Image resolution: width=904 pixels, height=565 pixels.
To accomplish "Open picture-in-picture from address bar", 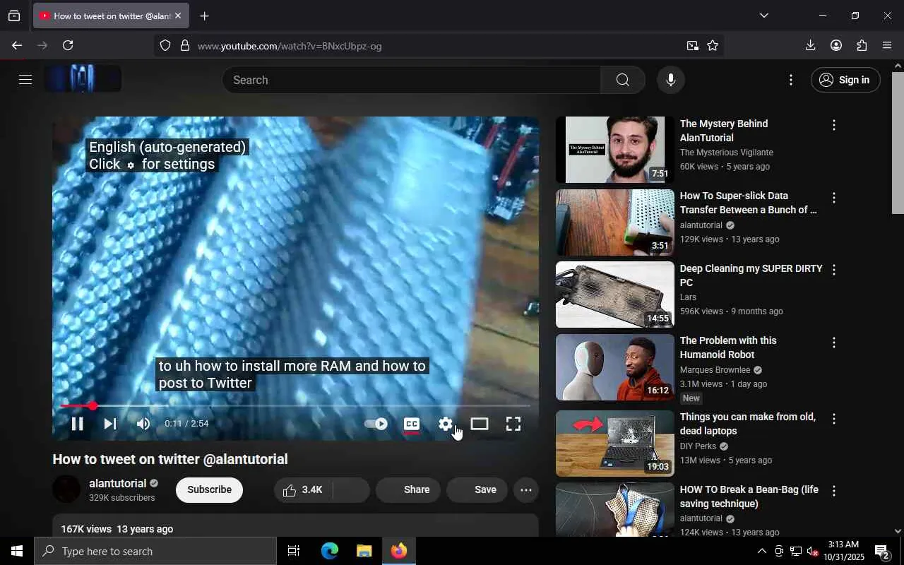I will coord(692,45).
